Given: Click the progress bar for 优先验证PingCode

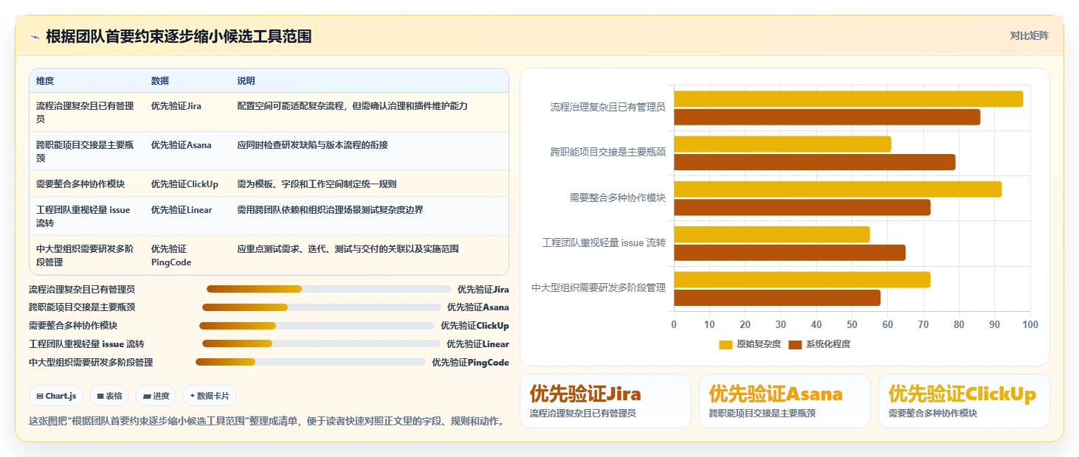Looking at the screenshot, I should tap(311, 362).
